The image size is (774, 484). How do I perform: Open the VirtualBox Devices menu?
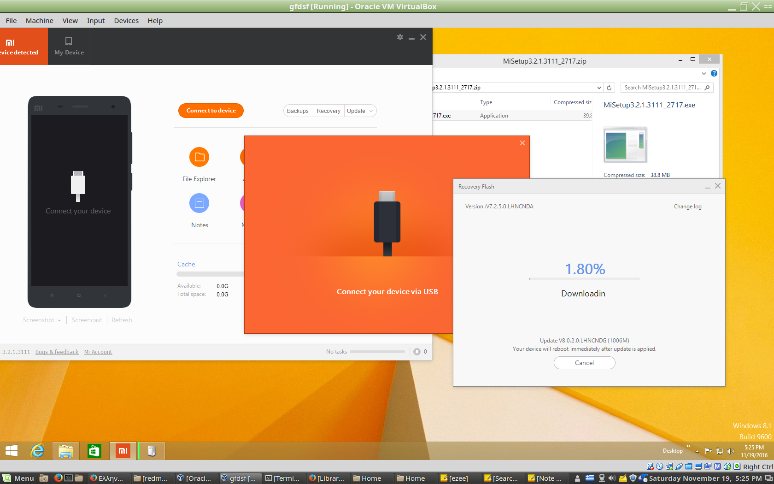tap(126, 21)
